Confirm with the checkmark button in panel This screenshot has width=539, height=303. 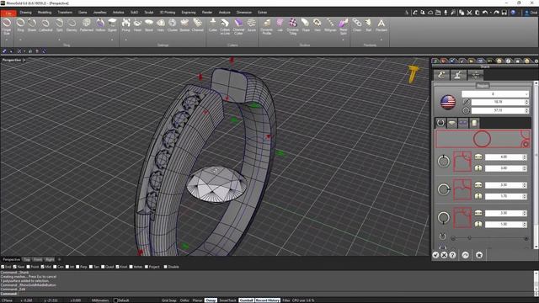(435, 255)
